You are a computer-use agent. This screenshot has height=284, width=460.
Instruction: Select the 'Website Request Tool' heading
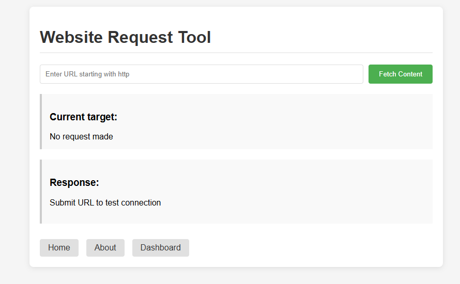pos(125,37)
